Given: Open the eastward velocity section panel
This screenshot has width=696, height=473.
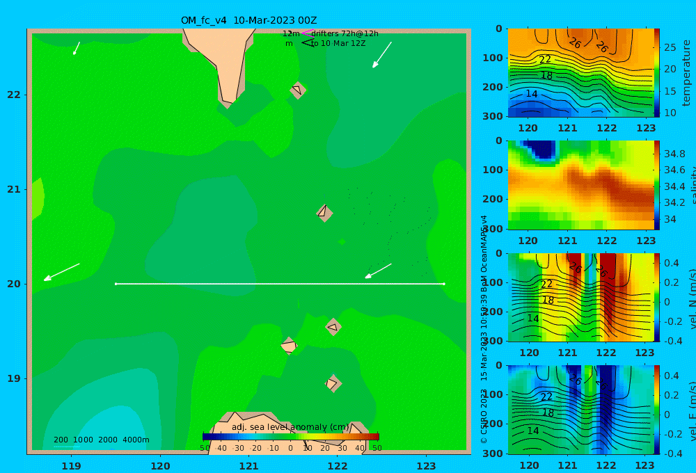Looking at the screenshot, I should 580,410.
